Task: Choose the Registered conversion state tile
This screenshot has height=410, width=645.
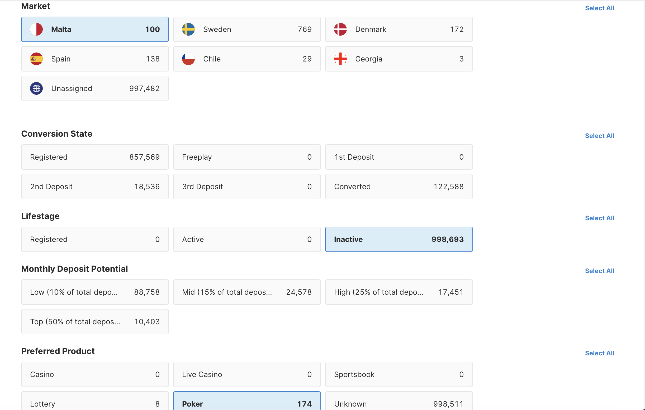Action: coord(95,157)
